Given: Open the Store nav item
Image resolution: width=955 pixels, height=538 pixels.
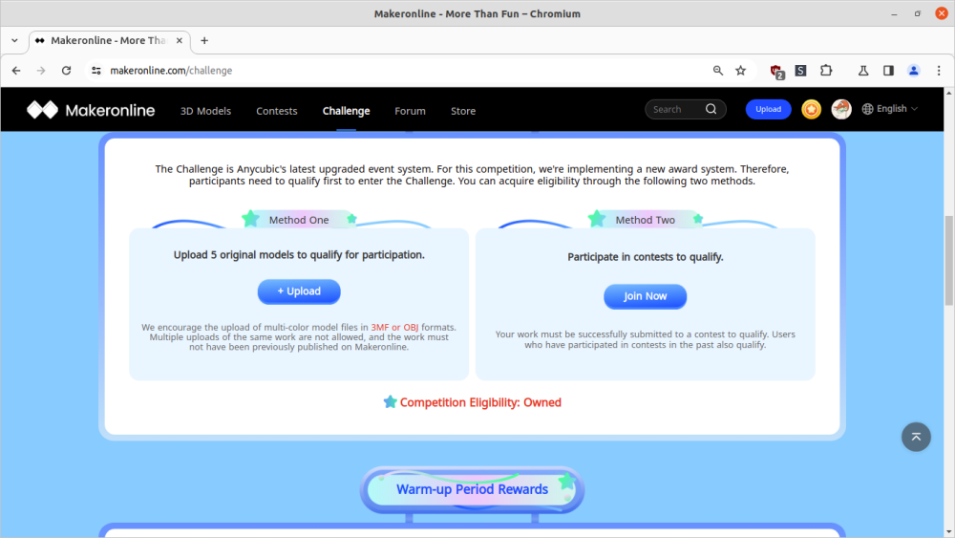Looking at the screenshot, I should [x=463, y=111].
